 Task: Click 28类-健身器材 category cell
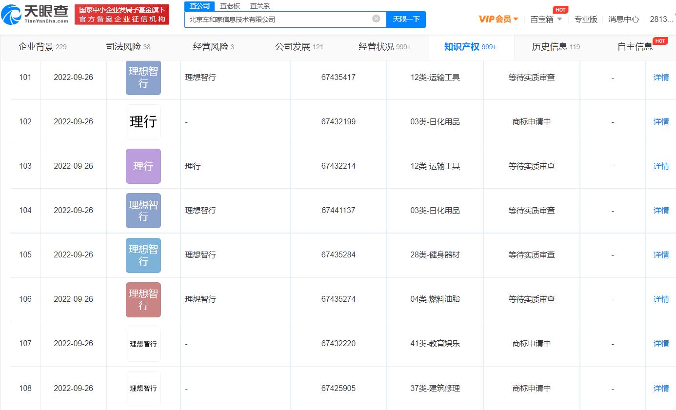435,255
